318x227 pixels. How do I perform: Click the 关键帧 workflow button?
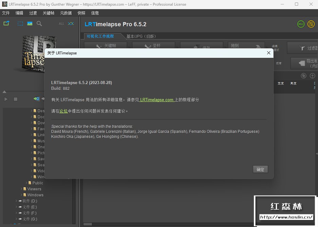106,45
